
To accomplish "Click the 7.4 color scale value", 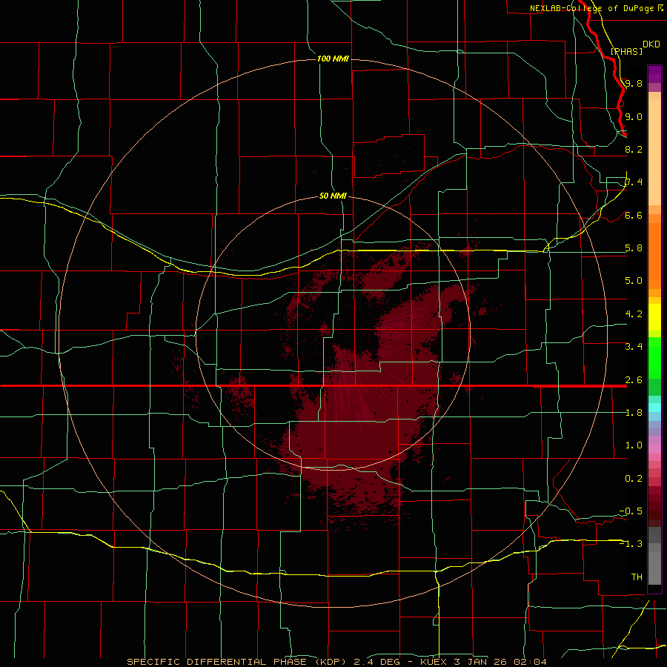I will [x=634, y=182].
